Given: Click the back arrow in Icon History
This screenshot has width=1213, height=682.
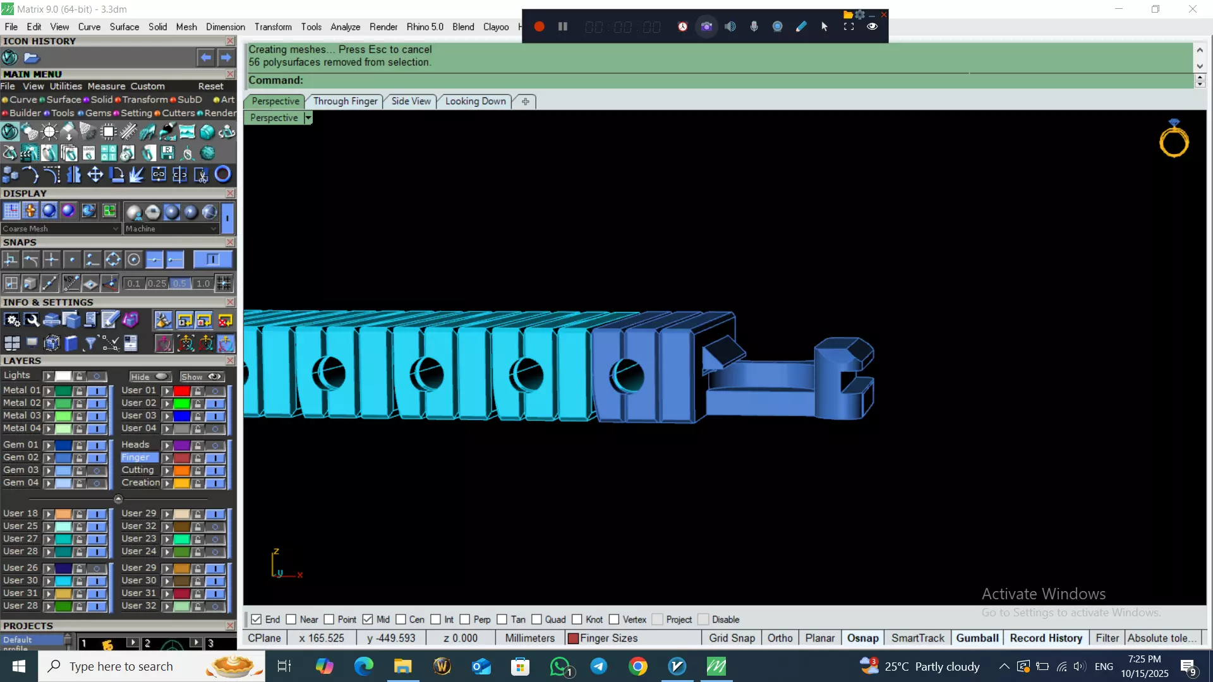Looking at the screenshot, I should [206, 57].
